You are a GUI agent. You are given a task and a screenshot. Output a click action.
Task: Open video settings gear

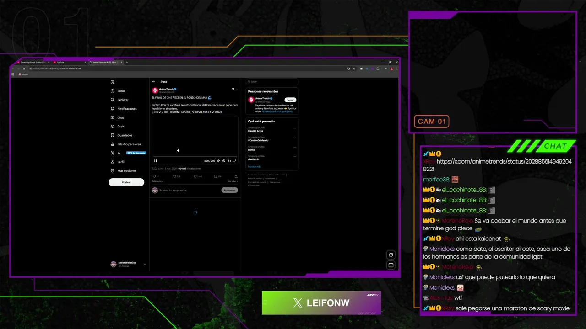(x=224, y=161)
